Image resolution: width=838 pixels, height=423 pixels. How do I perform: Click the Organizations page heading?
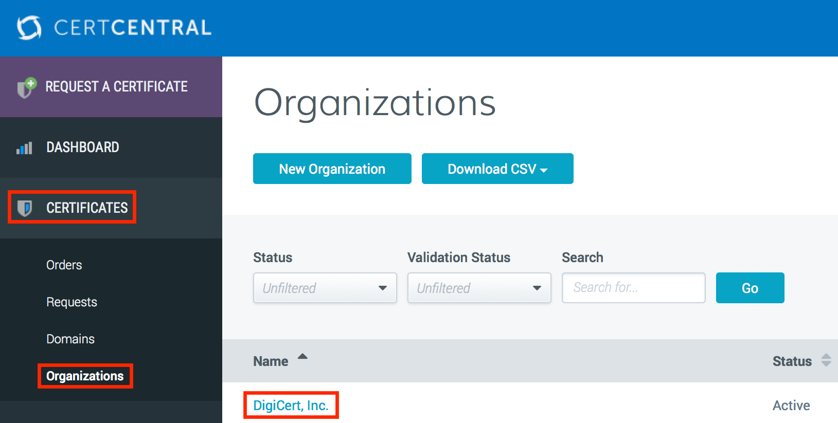point(375,103)
